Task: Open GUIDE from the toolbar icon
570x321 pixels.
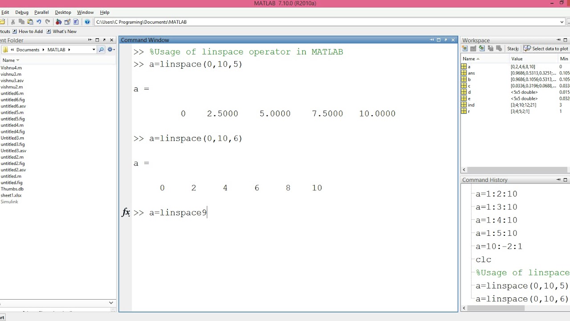Action: 67,22
